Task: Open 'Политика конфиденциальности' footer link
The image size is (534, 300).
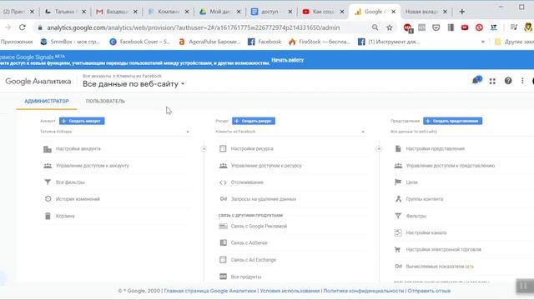Action: point(364,291)
